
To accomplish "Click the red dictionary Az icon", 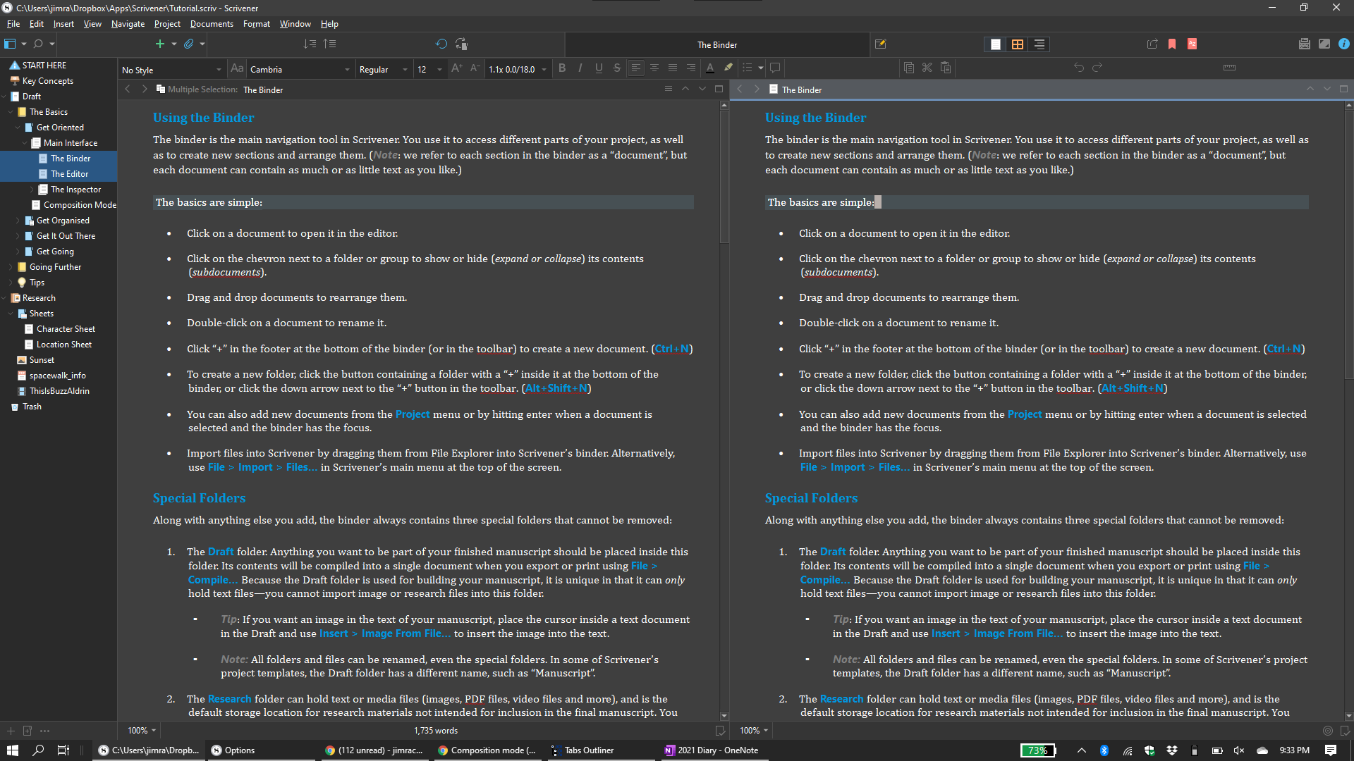I will pyautogui.click(x=1192, y=44).
